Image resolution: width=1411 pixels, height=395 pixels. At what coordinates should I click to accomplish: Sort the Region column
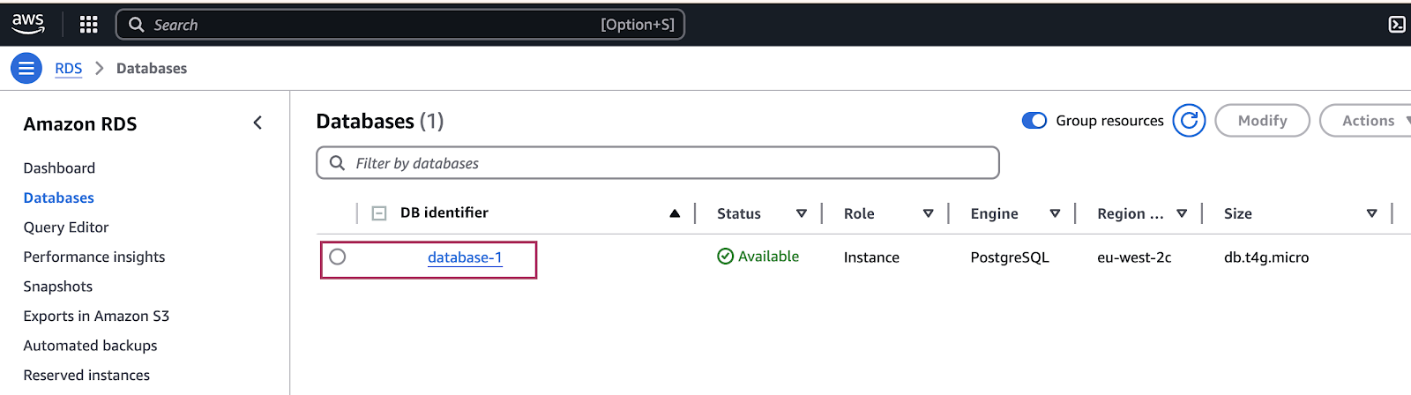coord(1182,213)
